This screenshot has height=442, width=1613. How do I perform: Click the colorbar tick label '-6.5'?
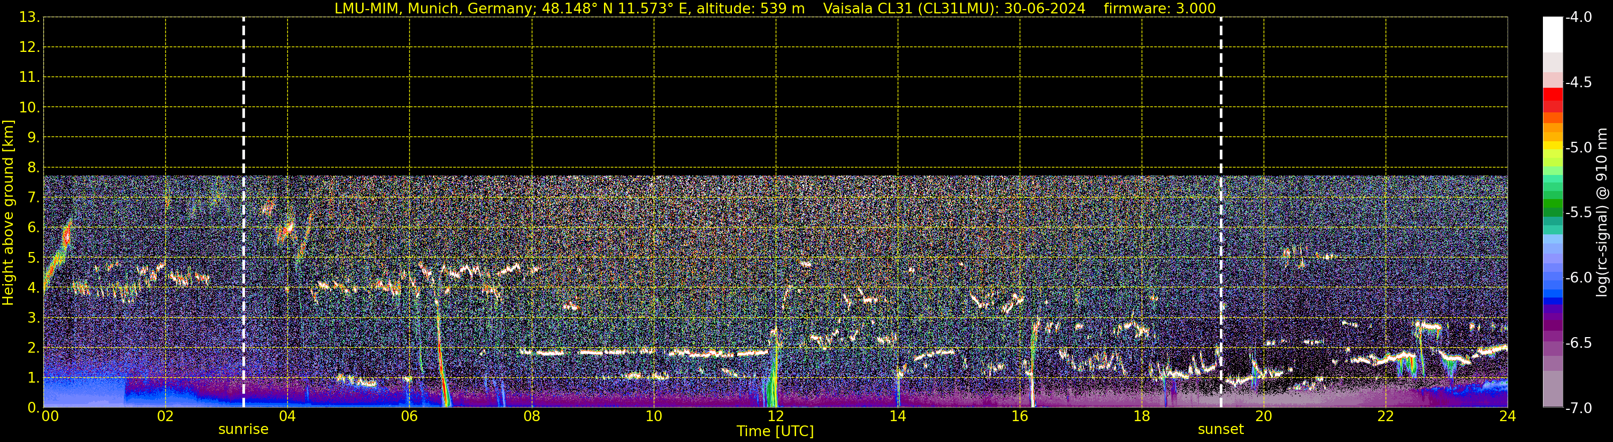[x=1579, y=343]
